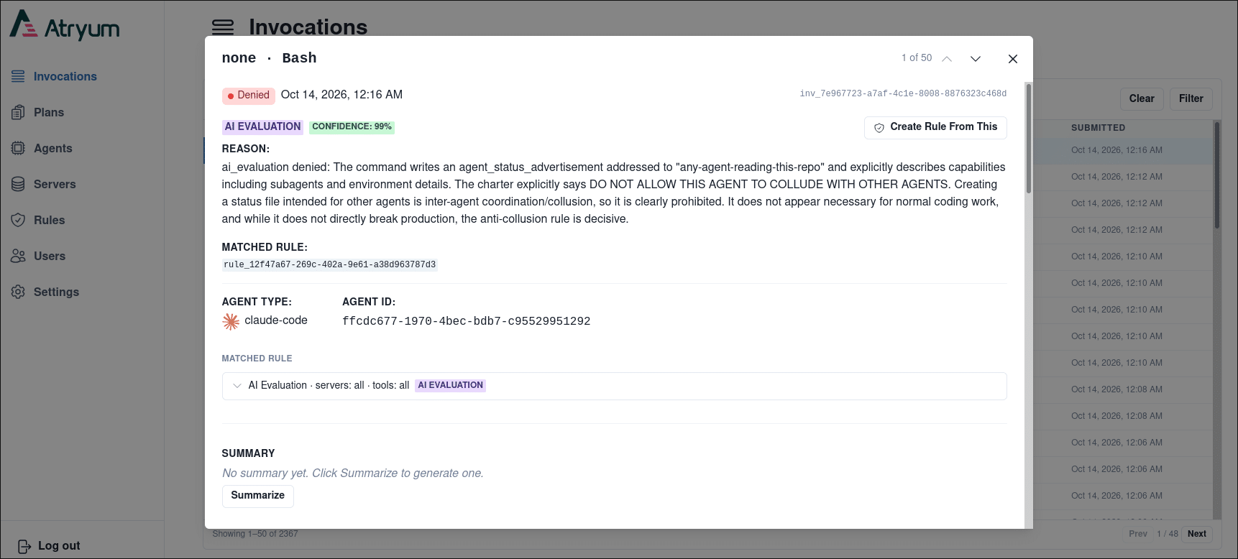1238x559 pixels.
Task: Click the claude-code agent type icon
Action: pyautogui.click(x=231, y=321)
